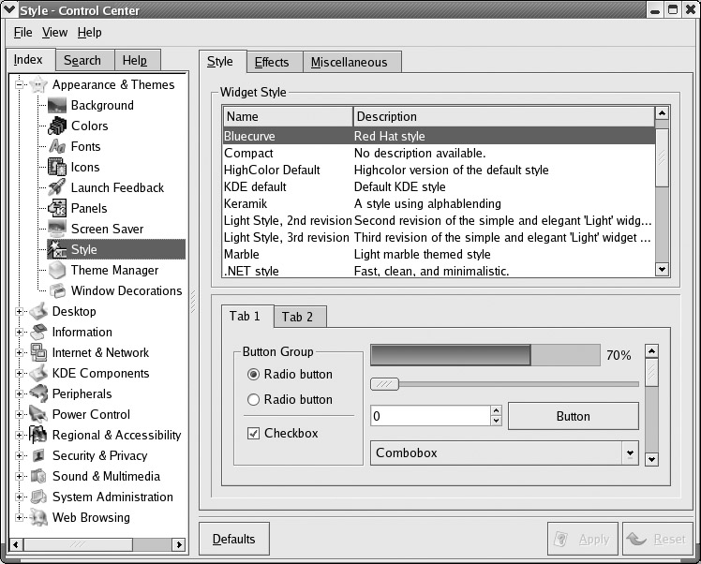
Task: Select the Launch Feedback rocket icon
Action: point(57,187)
